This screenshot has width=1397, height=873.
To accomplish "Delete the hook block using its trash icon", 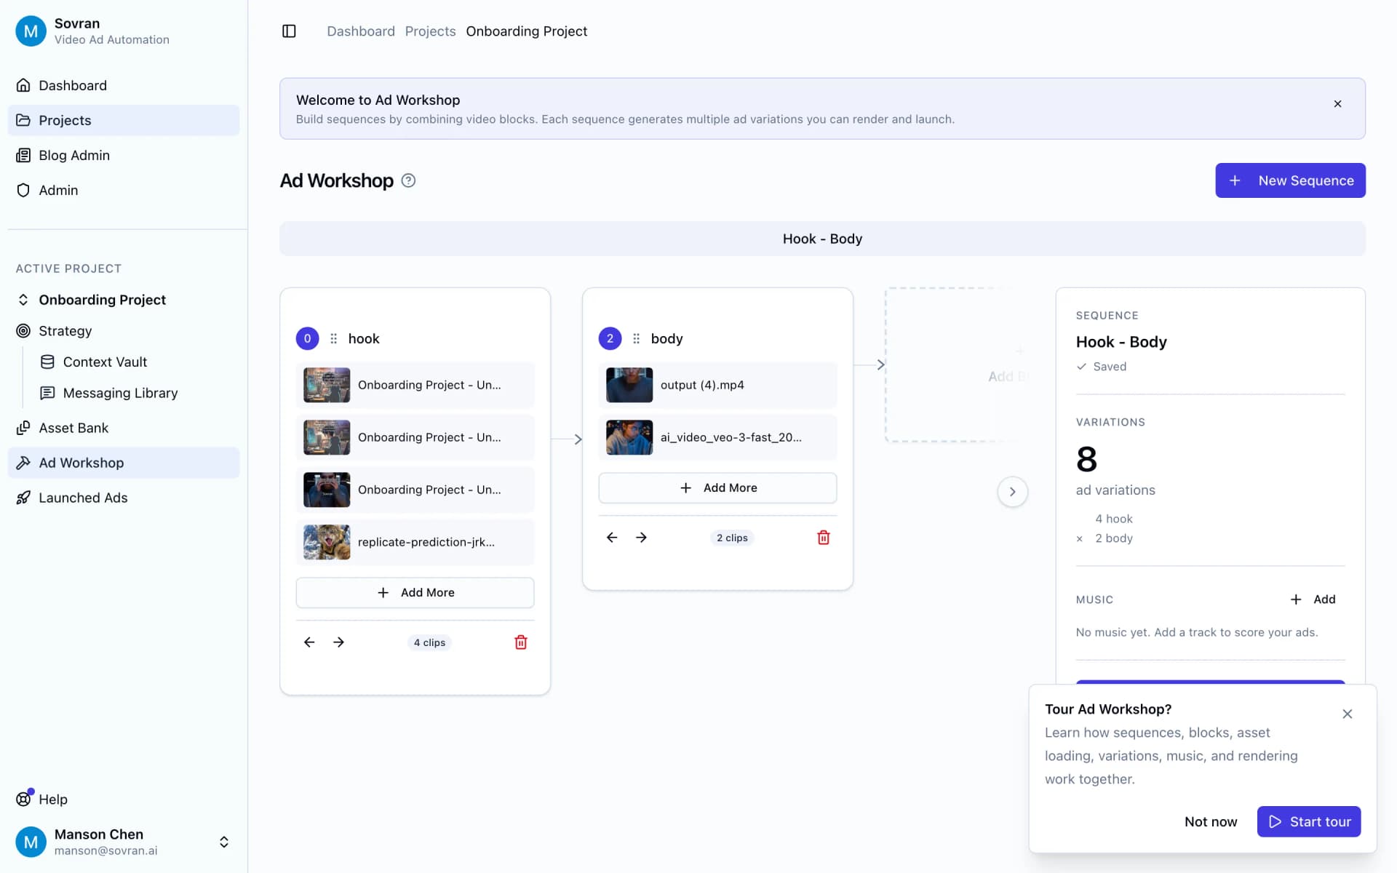I will tap(520, 642).
